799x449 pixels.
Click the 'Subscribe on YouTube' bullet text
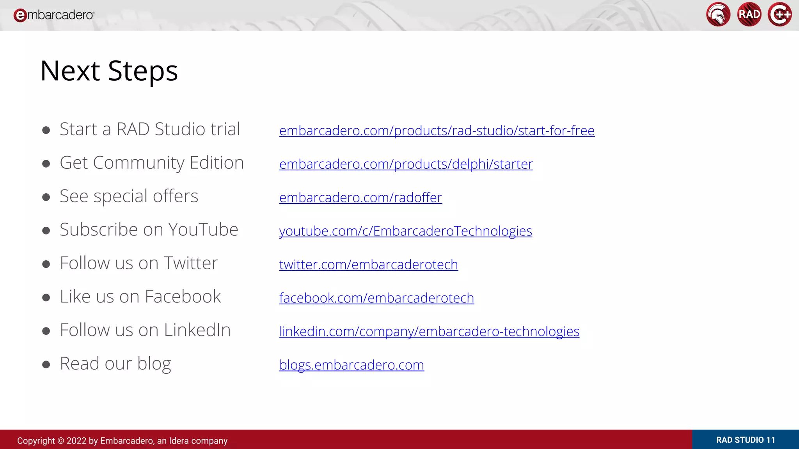[x=149, y=230]
